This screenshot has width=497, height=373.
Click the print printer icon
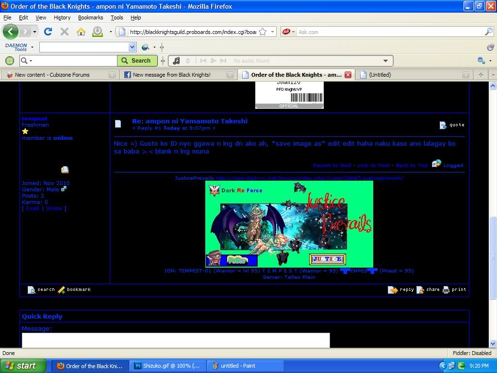(446, 289)
